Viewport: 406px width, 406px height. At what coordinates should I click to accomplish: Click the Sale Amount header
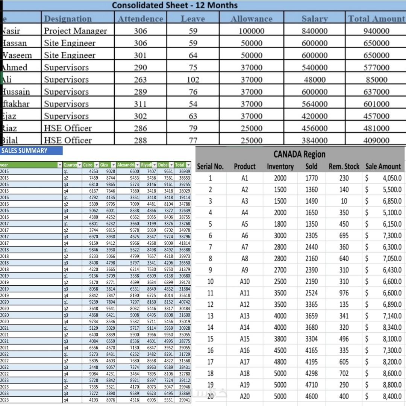383,166
